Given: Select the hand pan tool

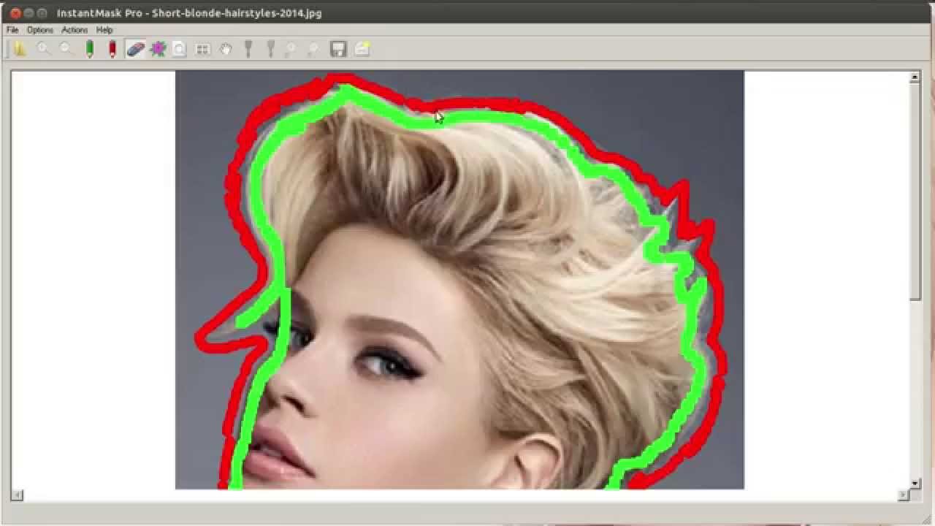Looking at the screenshot, I should click(x=226, y=49).
